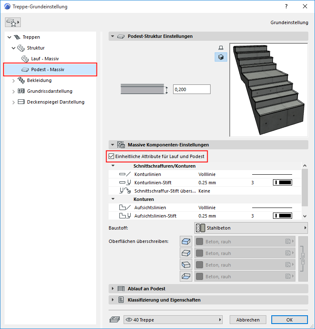Click Aufsichtslinien-Stift 0.25 mm value
315x329 pixels.
(207, 216)
